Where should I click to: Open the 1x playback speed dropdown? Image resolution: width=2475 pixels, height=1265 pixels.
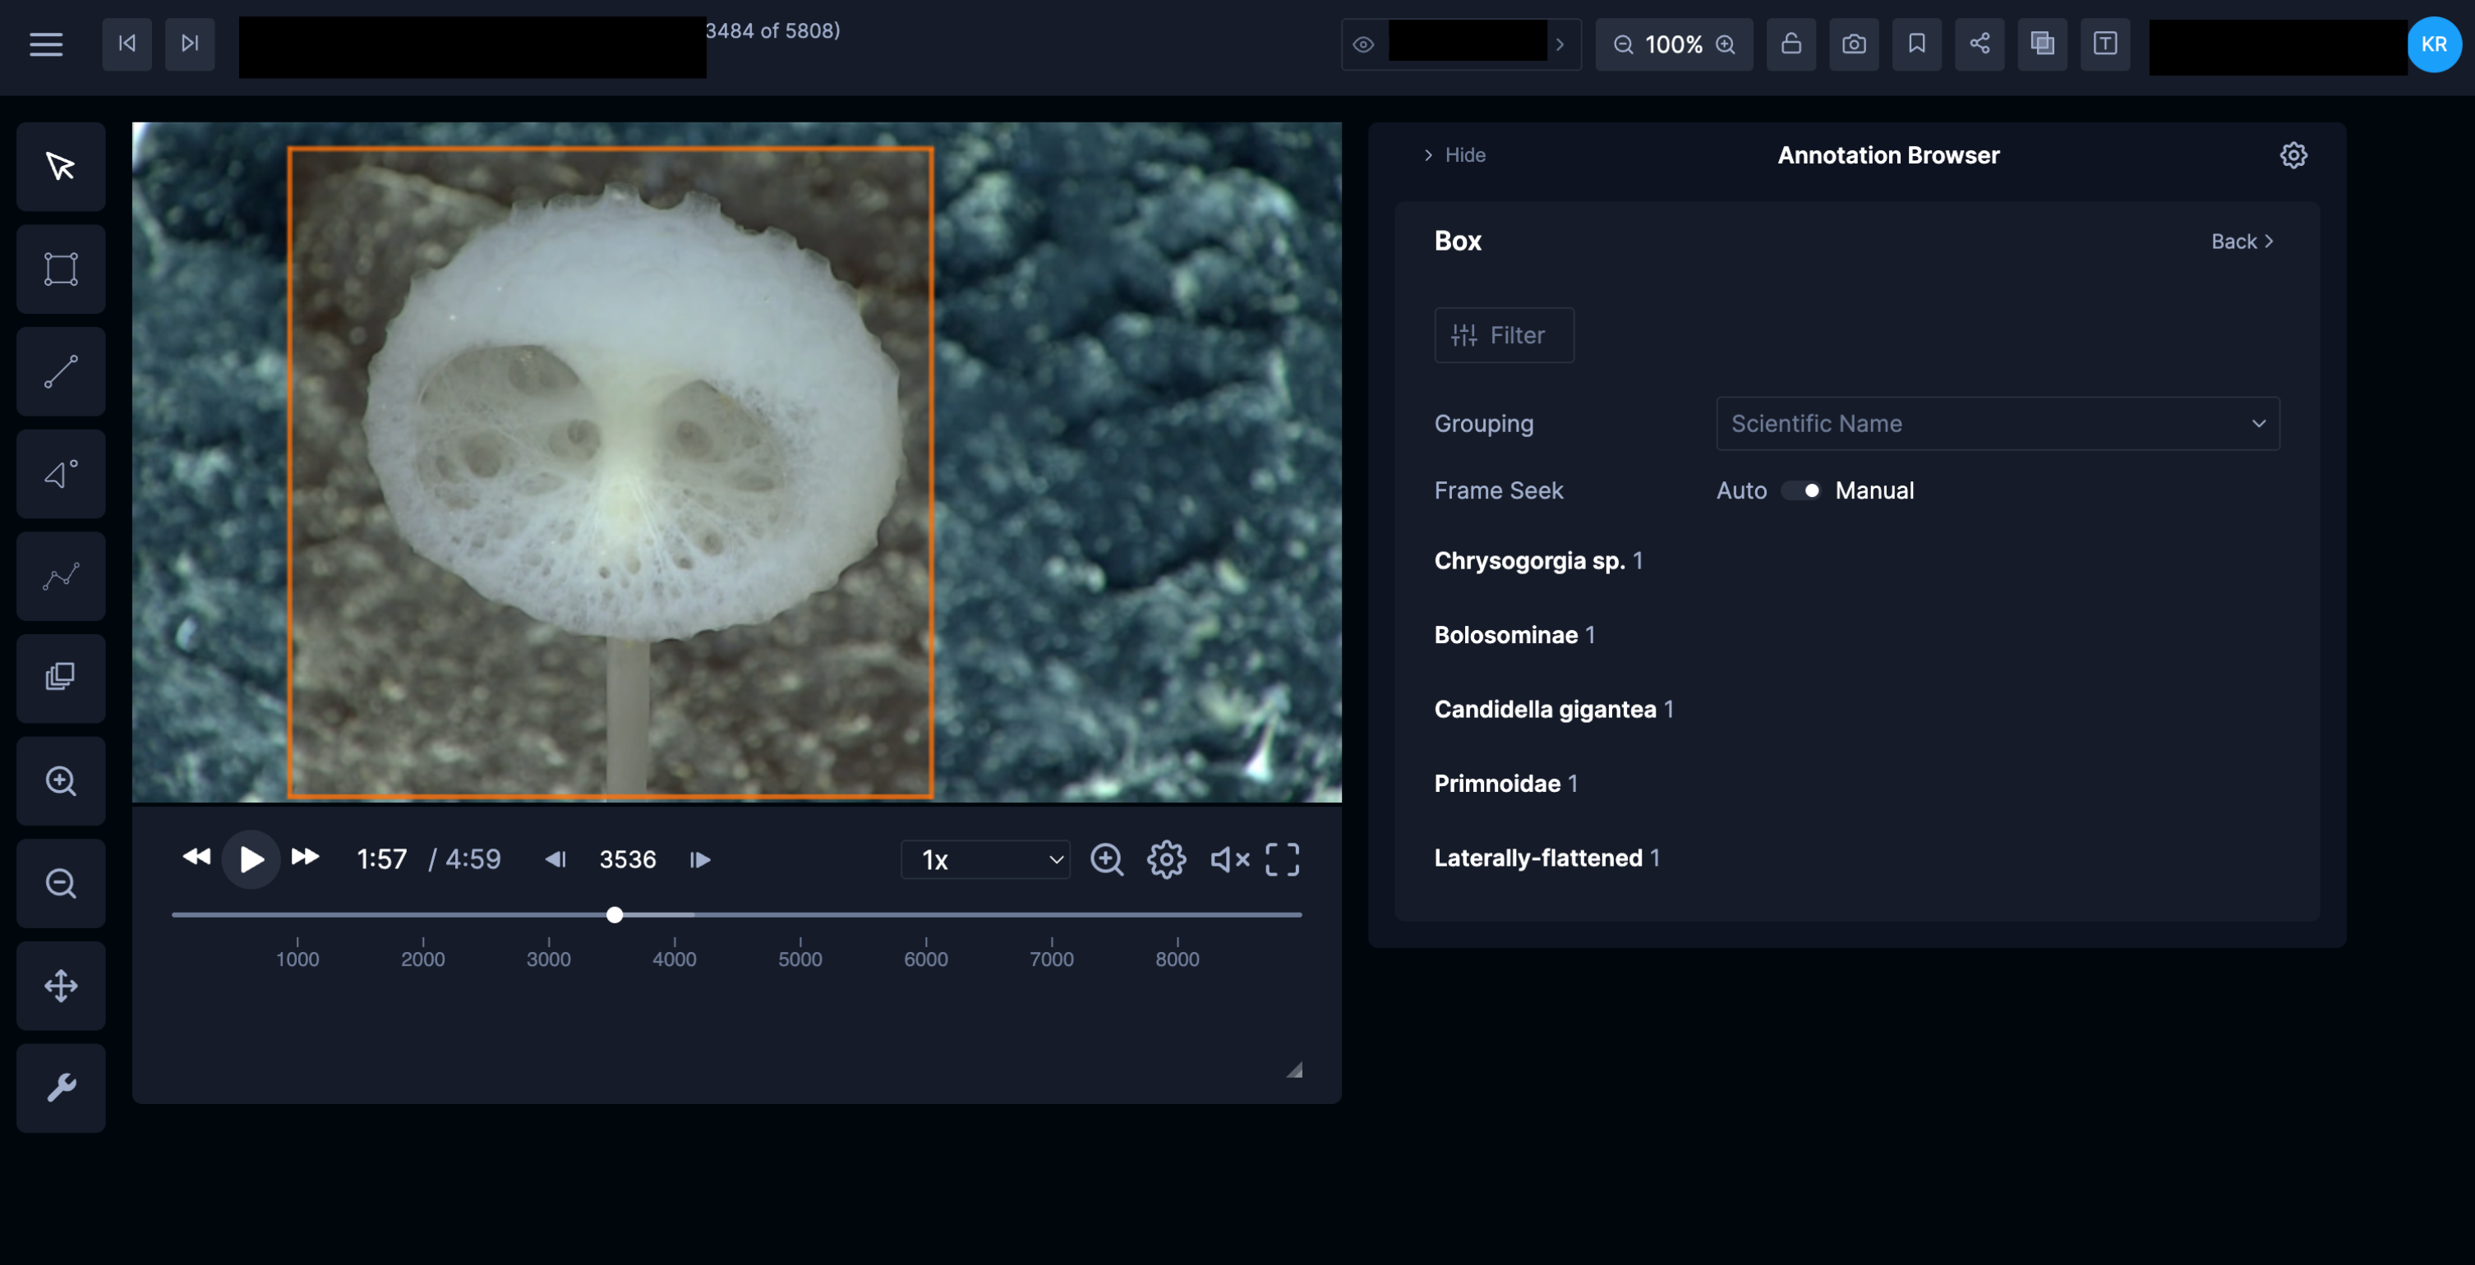point(984,860)
